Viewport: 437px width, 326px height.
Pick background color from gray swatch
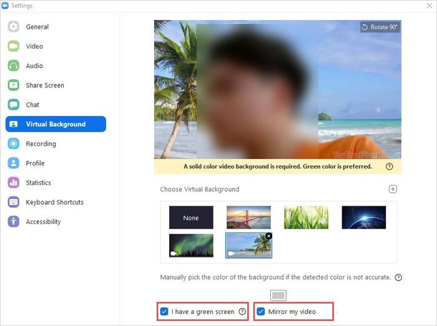pos(278,295)
